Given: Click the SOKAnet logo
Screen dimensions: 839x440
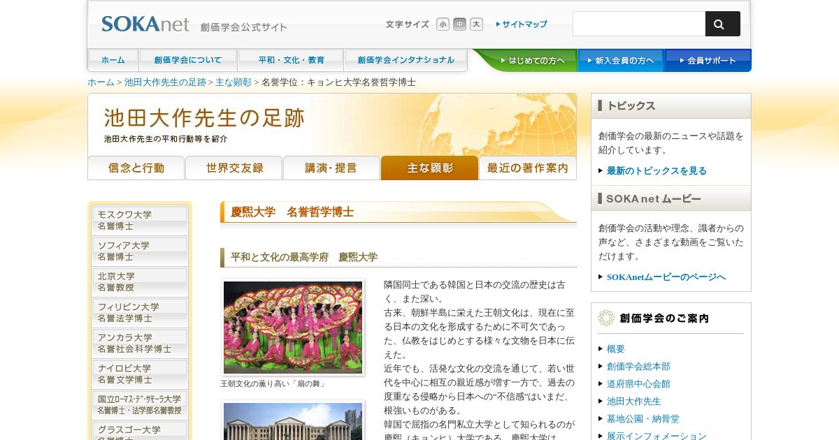Looking at the screenshot, I should coord(145,24).
